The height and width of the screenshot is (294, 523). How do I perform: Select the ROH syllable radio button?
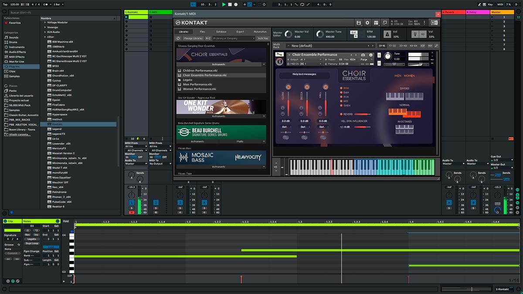click(341, 88)
